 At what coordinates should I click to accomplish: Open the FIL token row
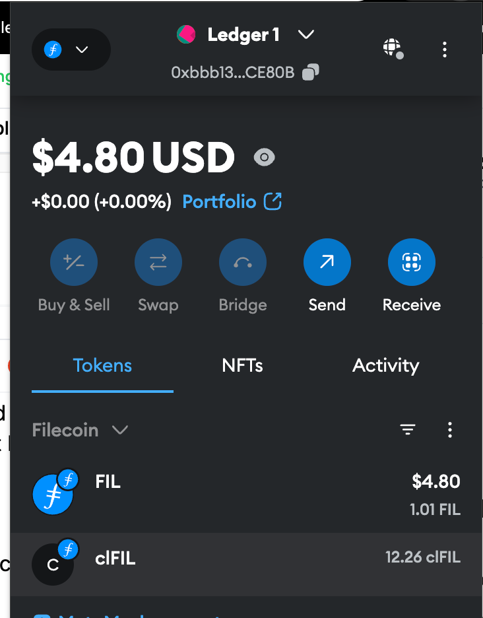pos(246,495)
